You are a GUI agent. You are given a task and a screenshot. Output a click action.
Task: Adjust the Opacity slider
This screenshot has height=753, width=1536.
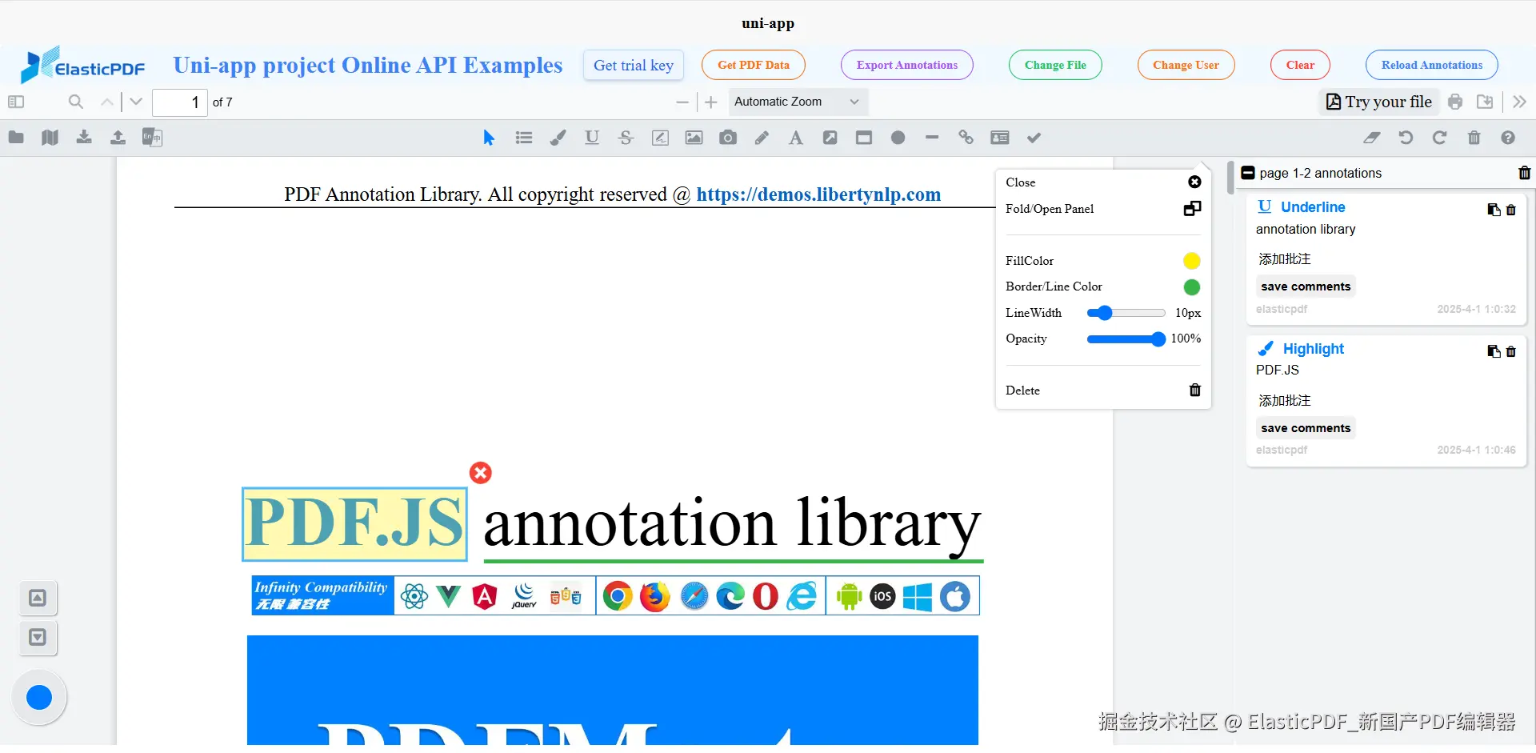[x=1126, y=339]
